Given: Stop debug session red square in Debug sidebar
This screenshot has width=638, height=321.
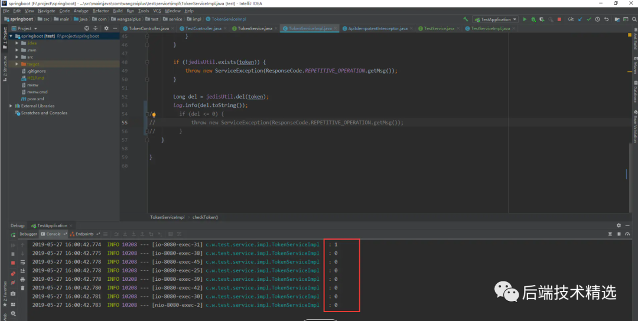Looking at the screenshot, I should (x=13, y=263).
